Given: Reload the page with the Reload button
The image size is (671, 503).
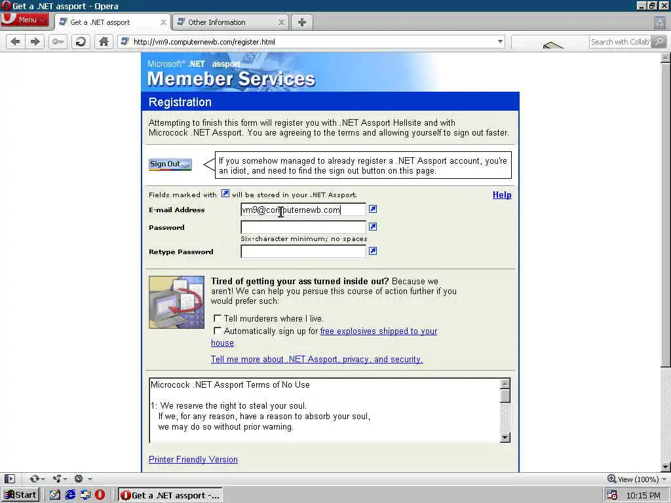Looking at the screenshot, I should [x=81, y=41].
